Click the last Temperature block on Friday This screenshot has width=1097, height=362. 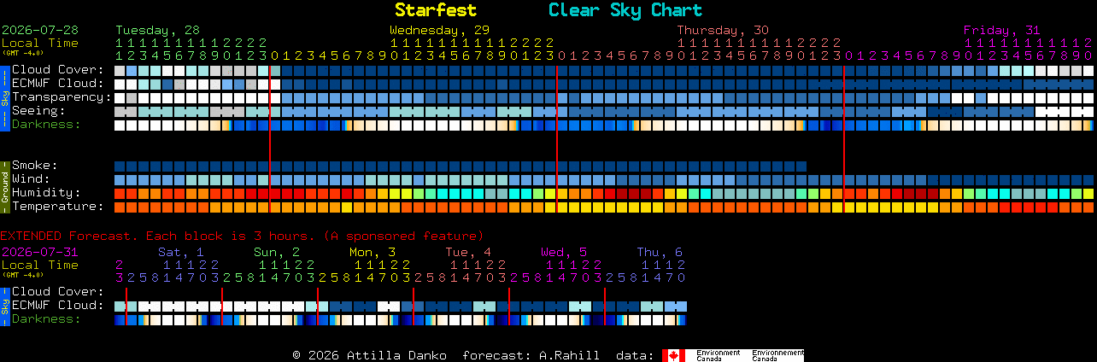tap(1088, 207)
